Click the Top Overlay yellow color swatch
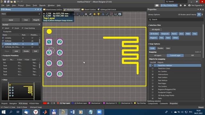Screen dimensions: 205x115 click(135, 103)
